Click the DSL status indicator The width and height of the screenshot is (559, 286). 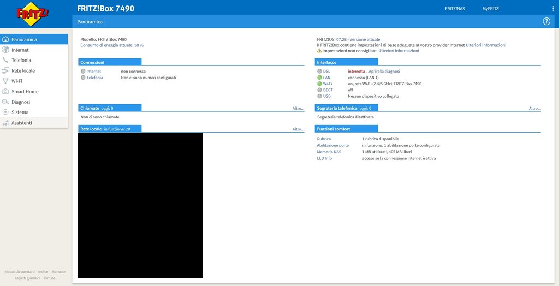(319, 71)
